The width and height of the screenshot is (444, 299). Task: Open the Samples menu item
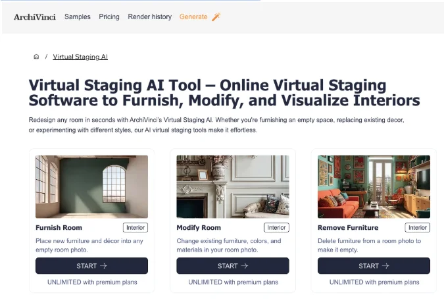pos(78,16)
